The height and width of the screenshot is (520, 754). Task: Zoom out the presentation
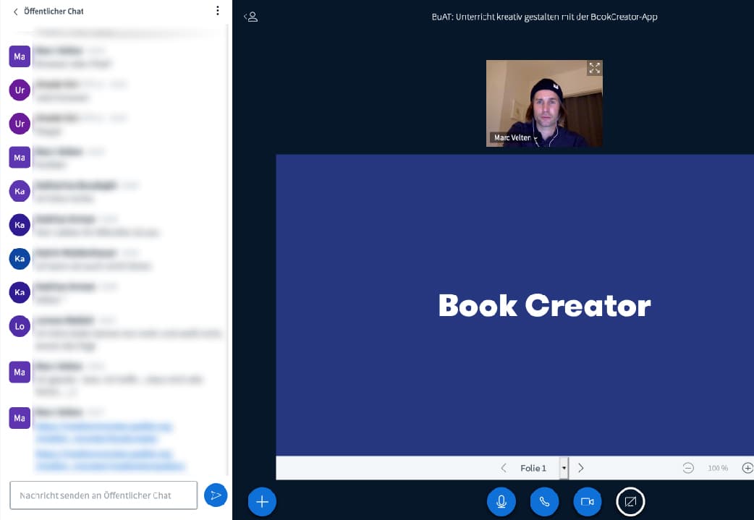tap(688, 468)
